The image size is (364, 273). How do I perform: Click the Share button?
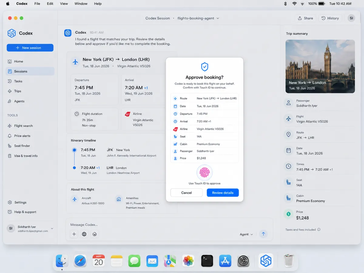305,18
